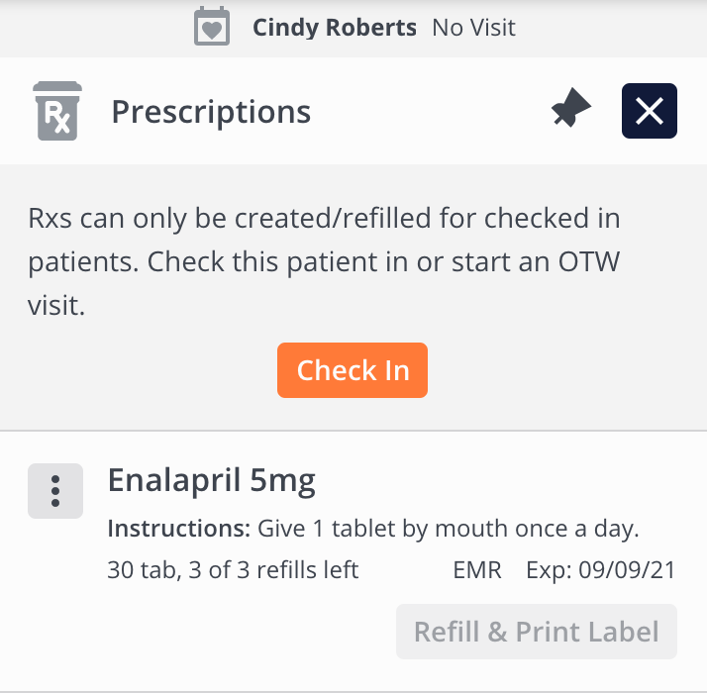Click the Rx prescription bottle icon

(x=57, y=111)
